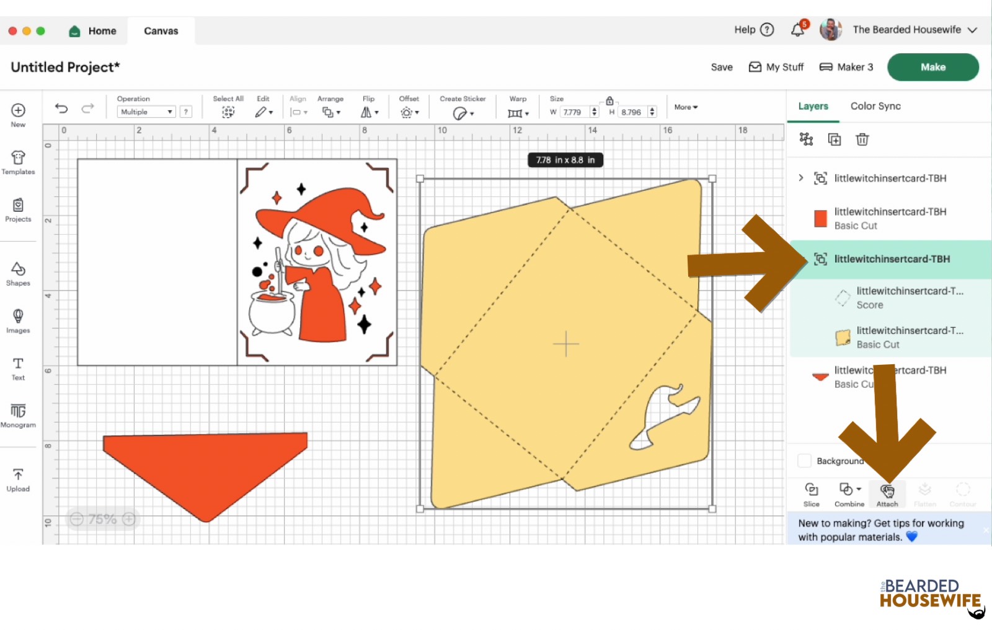This screenshot has width=992, height=630.
Task: Zoom out with the minus button
Action: 76,519
